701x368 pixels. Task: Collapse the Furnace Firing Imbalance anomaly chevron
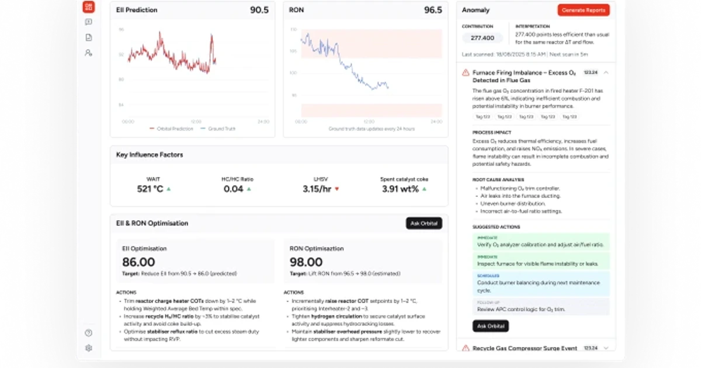click(606, 72)
